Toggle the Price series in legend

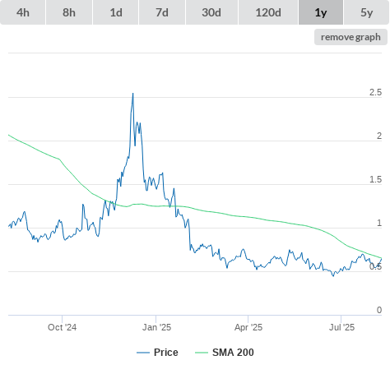[165, 353]
